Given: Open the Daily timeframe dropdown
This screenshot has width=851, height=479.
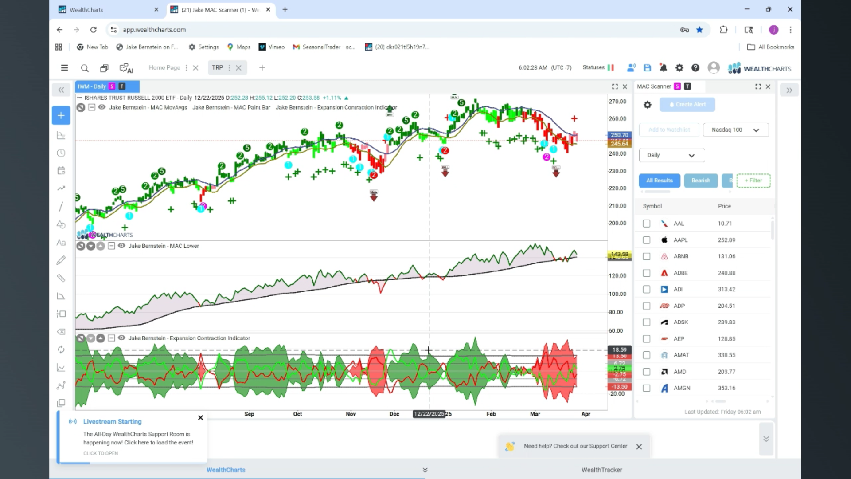Looking at the screenshot, I should point(671,155).
